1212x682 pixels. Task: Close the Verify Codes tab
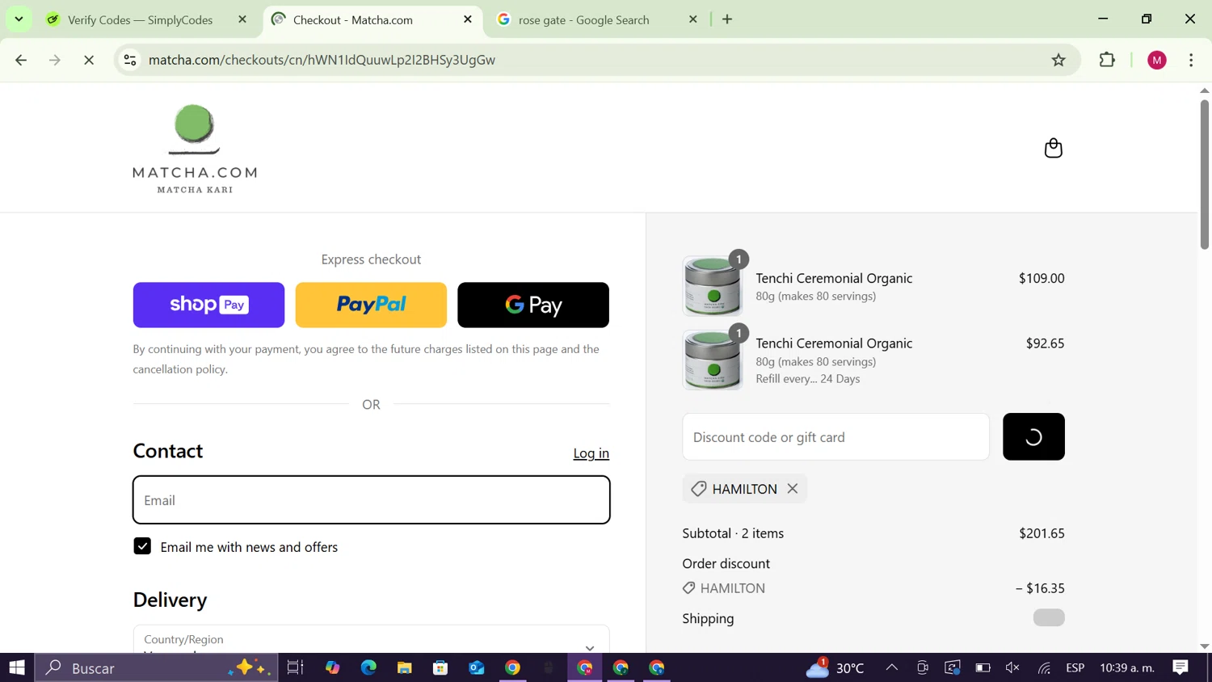coord(242,19)
